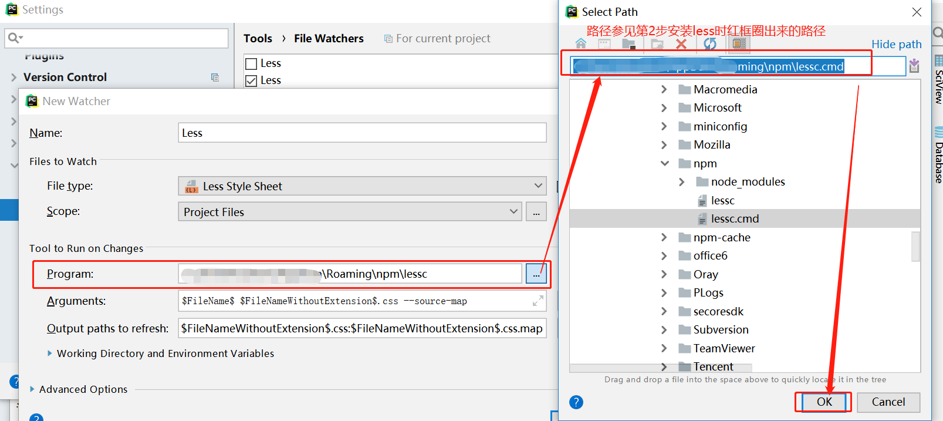Collapse the npm folder
Viewport: 943px width, 421px height.
tap(664, 163)
